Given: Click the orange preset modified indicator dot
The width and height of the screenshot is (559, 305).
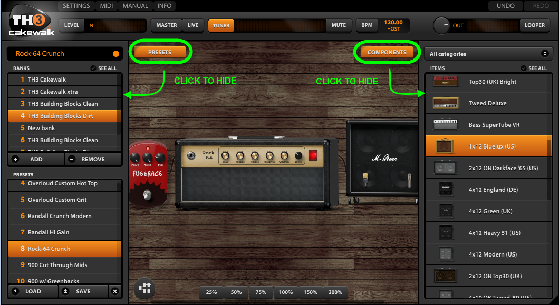Looking at the screenshot, I should [x=116, y=54].
